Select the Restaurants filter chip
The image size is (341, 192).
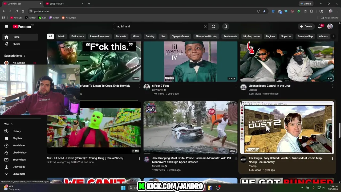[x=230, y=36]
